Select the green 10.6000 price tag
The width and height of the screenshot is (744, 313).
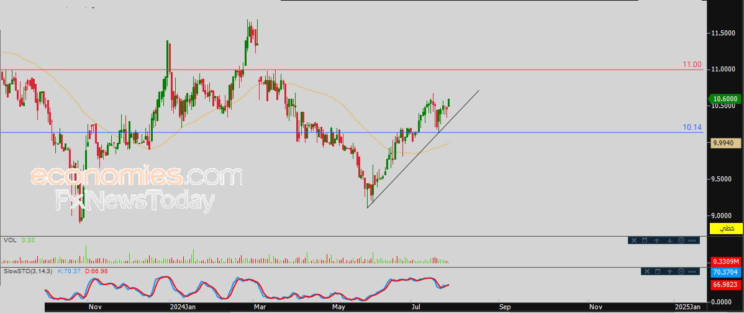tap(725, 99)
